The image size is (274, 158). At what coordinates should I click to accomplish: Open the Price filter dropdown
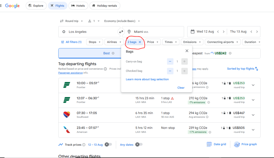click(153, 42)
